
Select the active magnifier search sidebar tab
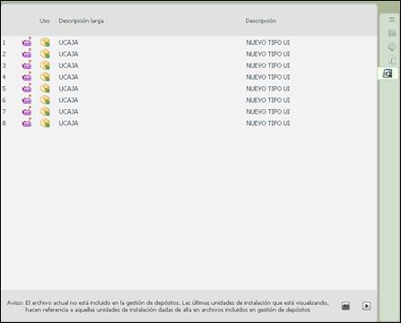388,73
